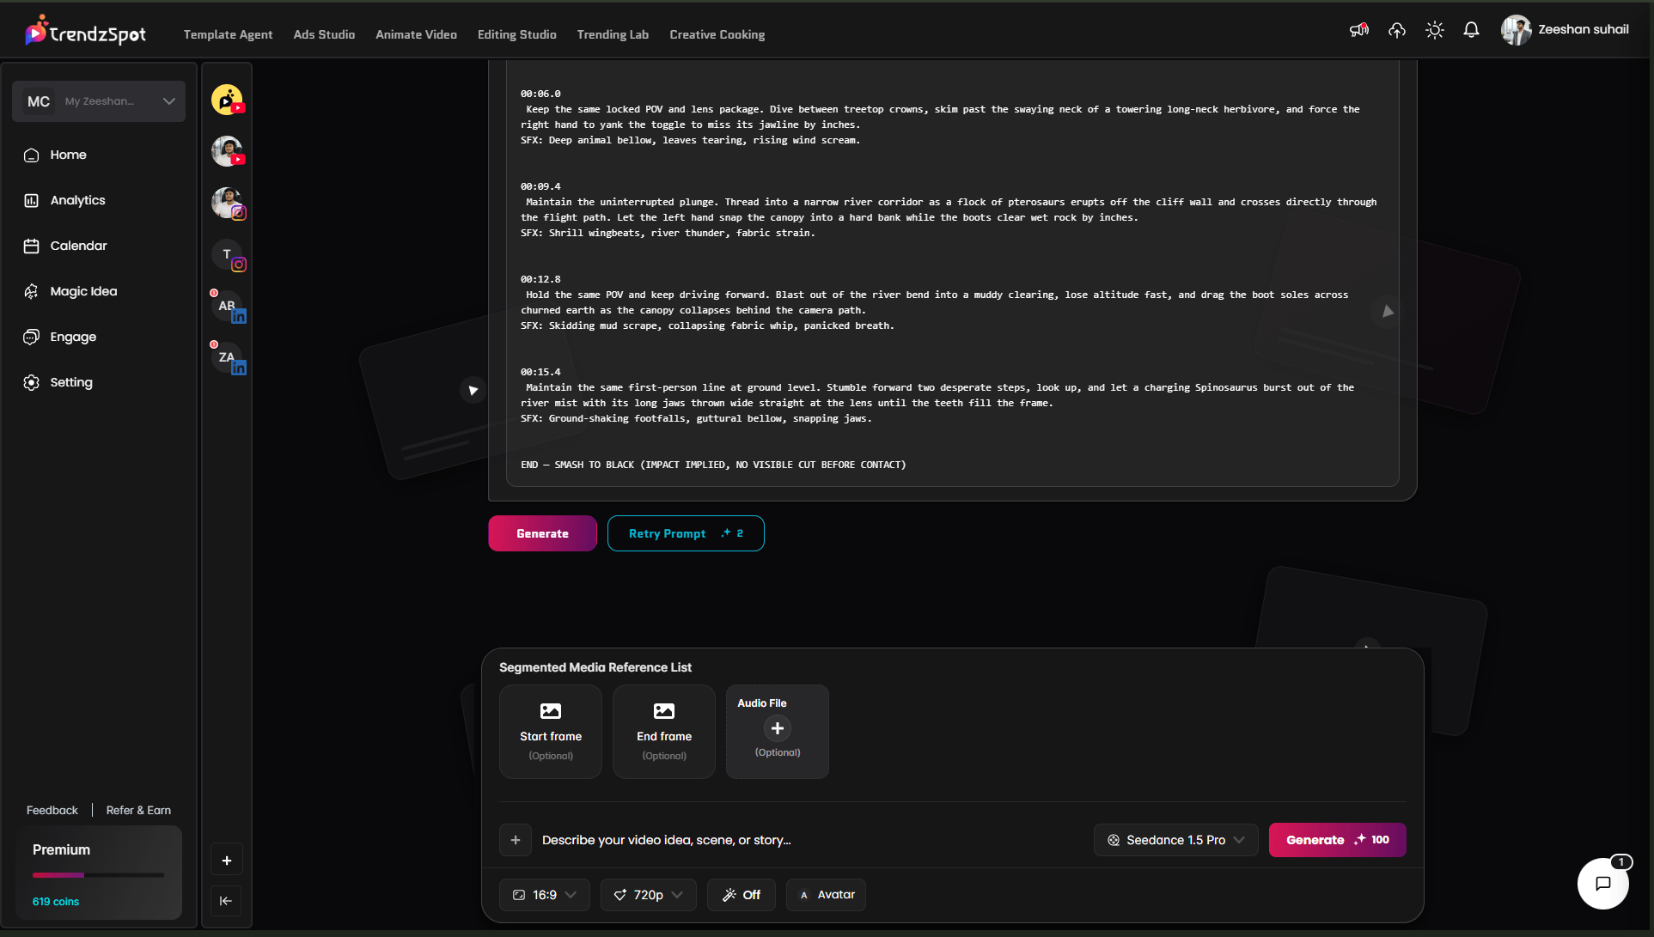Open the 720p resolution dropdown
The width and height of the screenshot is (1654, 937).
coord(649,895)
